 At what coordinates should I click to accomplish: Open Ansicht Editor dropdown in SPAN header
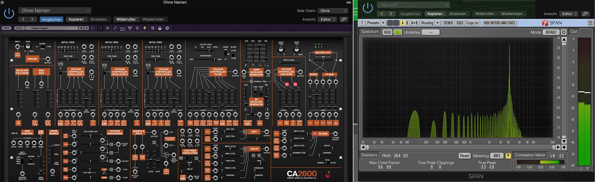pyautogui.click(x=569, y=14)
